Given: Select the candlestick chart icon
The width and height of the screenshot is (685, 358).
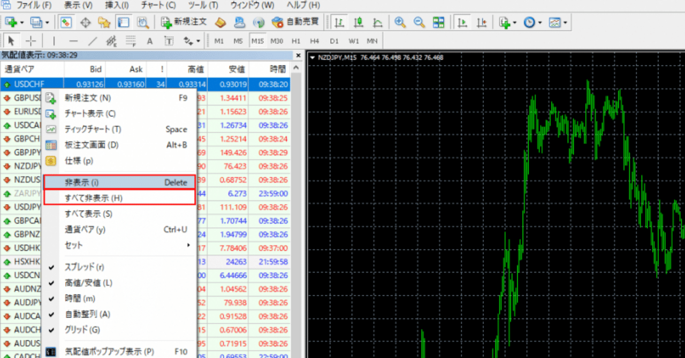Looking at the screenshot, I should [358, 22].
